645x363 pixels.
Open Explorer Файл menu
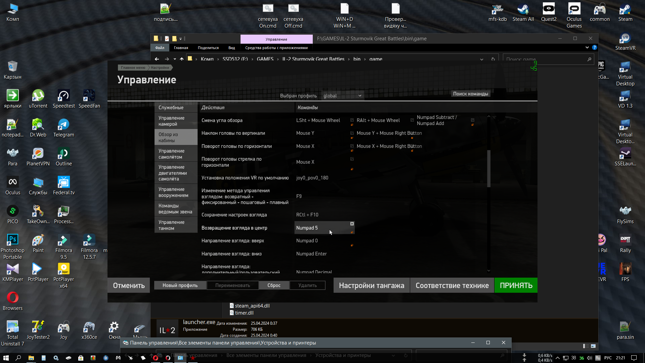(160, 48)
